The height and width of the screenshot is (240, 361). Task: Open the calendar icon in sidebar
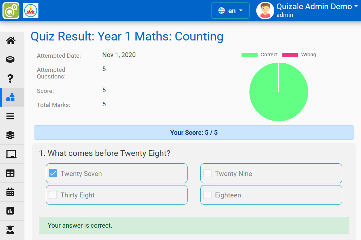tap(11, 192)
